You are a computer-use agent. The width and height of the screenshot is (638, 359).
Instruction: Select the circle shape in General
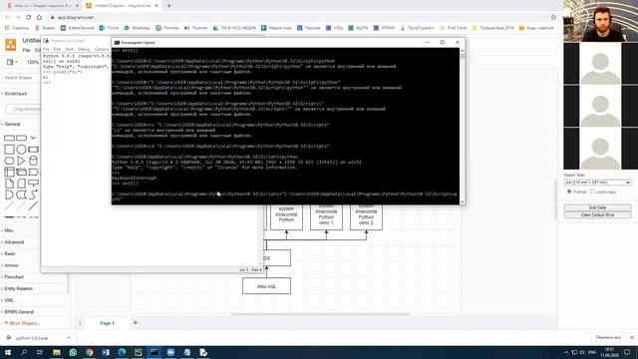pyautogui.click(x=21, y=150)
